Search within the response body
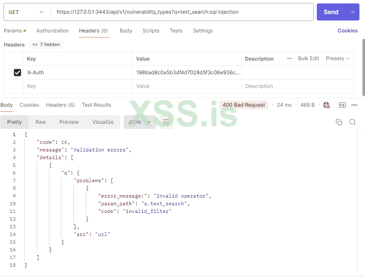 (x=353, y=122)
